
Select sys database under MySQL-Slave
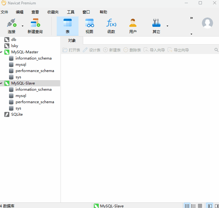click(18, 108)
